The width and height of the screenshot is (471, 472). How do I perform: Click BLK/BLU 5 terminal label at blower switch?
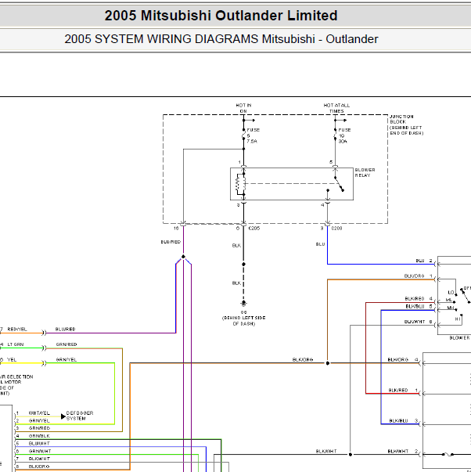tap(419, 306)
